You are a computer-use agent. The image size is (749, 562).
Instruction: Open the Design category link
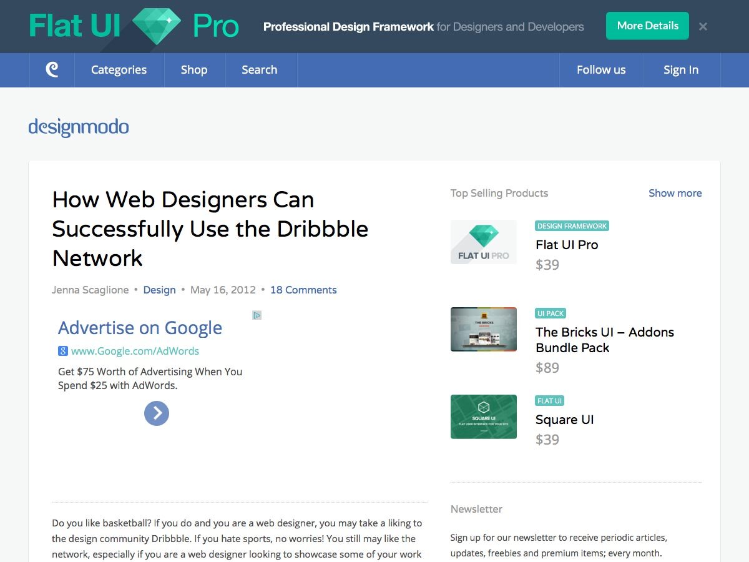point(159,290)
